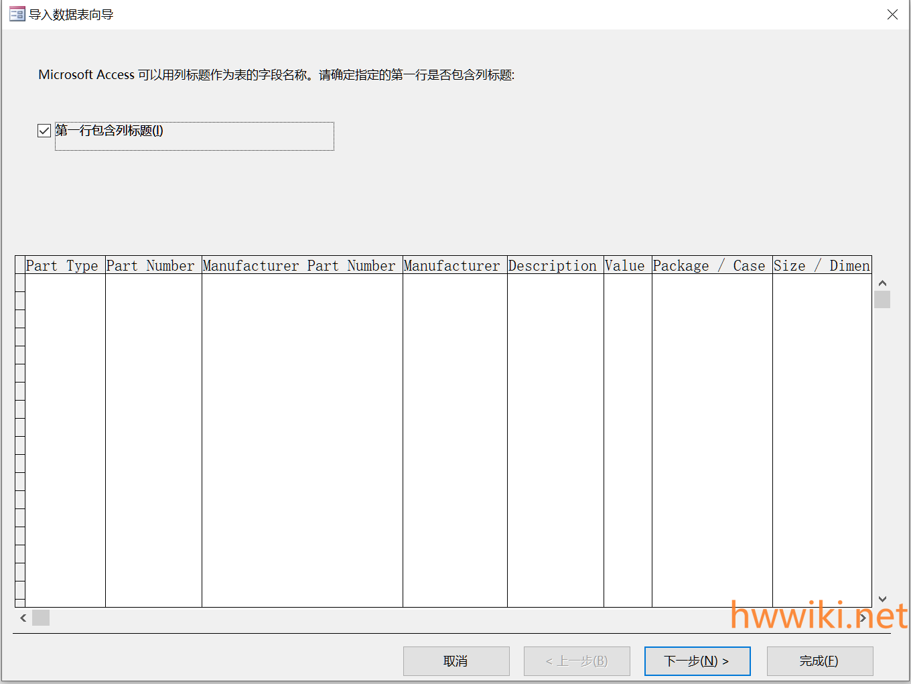
Task: Select the Part Type column header
Action: [64, 265]
